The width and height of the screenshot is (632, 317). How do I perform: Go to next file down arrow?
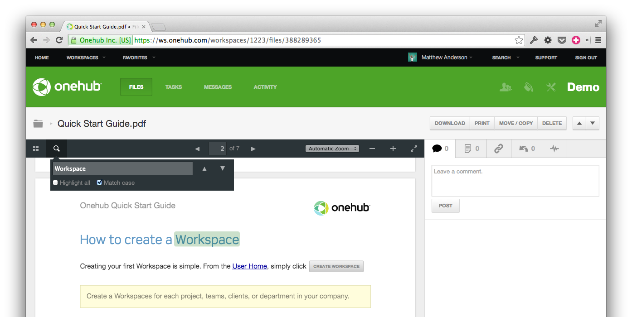593,123
